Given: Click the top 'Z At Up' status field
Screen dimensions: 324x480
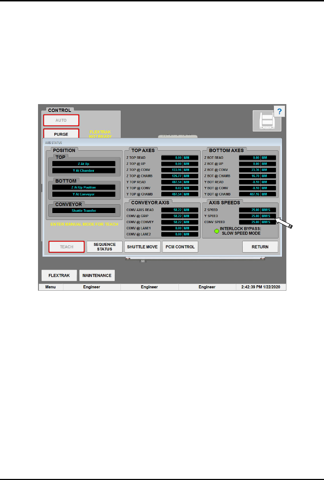Looking at the screenshot, I should tap(84, 164).
